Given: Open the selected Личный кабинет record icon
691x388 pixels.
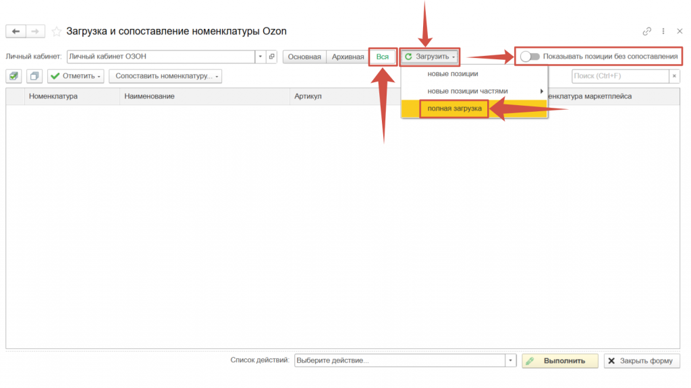Looking at the screenshot, I should point(271,57).
